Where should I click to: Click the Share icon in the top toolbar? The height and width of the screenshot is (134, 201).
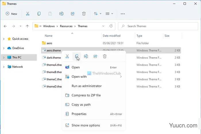coord(73,14)
